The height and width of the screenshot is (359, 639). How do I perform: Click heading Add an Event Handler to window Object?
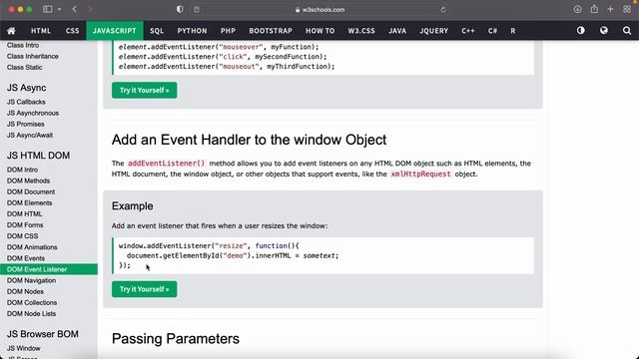[x=249, y=140]
